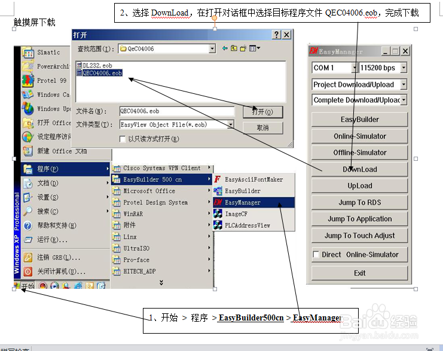This screenshot has height=351, width=443.
Task: Click the Cancel (取消) button in dialog
Action: point(262,128)
